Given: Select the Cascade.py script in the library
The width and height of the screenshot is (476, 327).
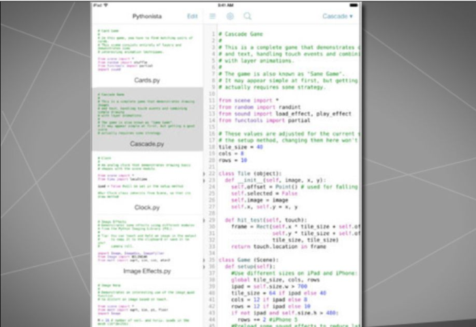Looking at the screenshot, I should point(148,120).
